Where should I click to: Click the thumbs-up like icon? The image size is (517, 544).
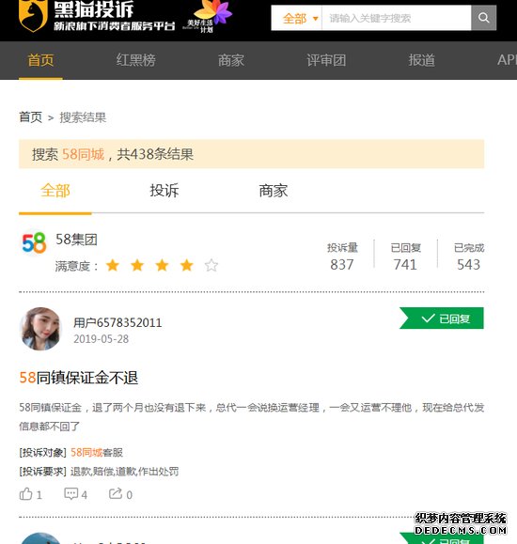click(x=26, y=493)
